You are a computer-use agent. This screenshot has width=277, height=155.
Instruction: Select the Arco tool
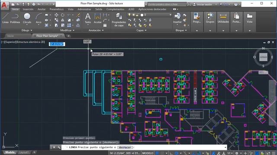coord(39,19)
